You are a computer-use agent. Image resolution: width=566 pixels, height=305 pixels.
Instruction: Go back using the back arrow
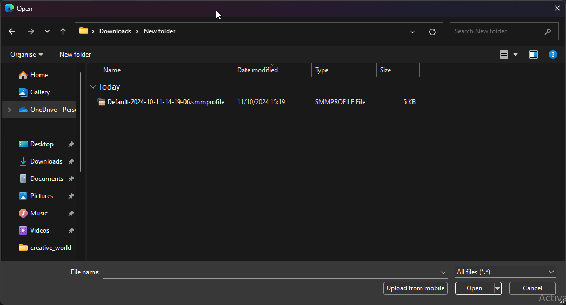pyautogui.click(x=12, y=31)
